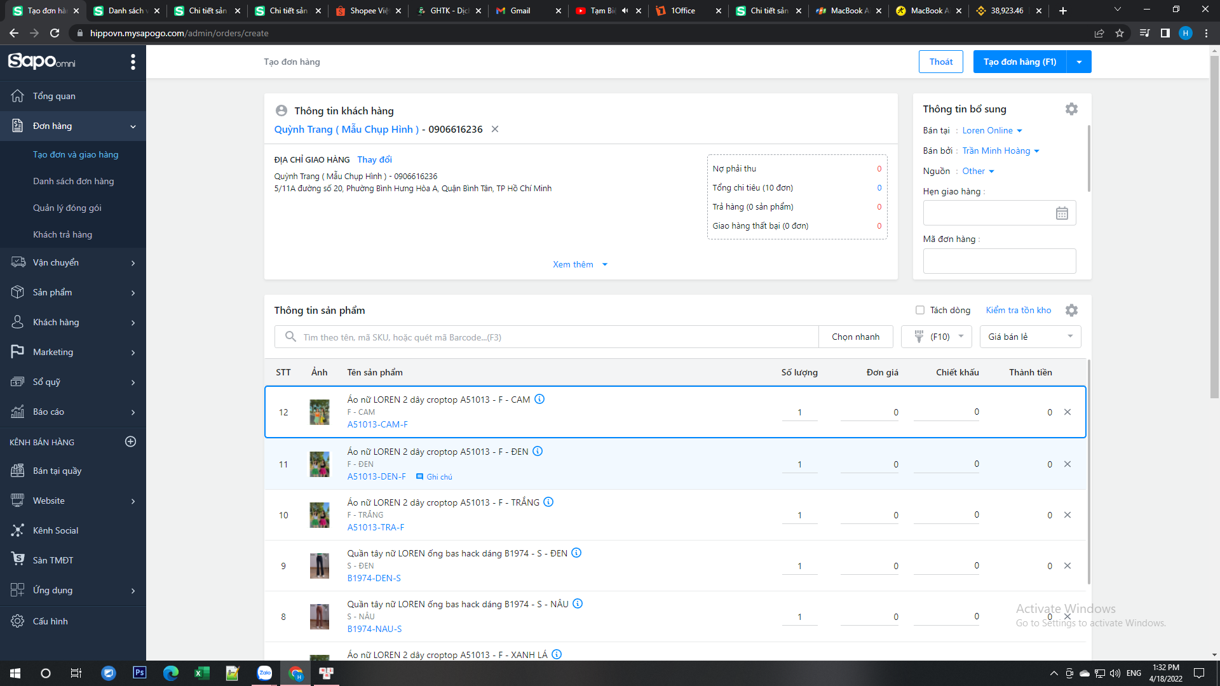Viewport: 1220px width, 686px height.
Task: Remove selected customer Quỳnh Trang with X
Action: pos(495,130)
